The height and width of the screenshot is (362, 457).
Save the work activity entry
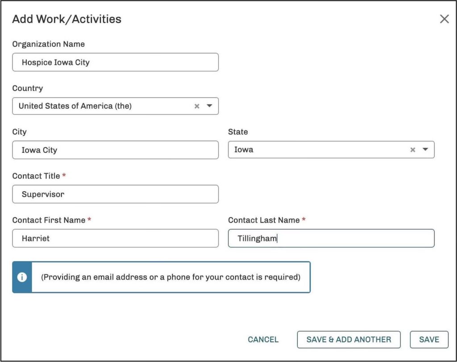(x=429, y=340)
